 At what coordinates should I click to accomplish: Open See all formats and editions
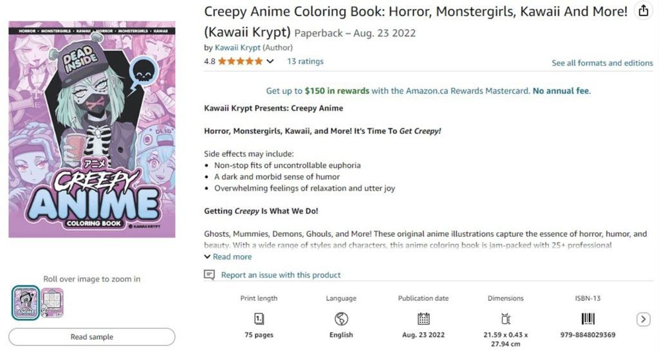(602, 63)
